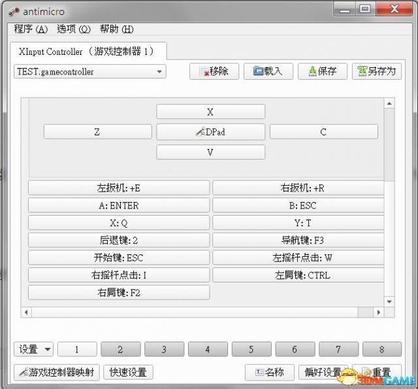Click the 移除 (remove) profile button
The width and height of the screenshot is (418, 389).
point(214,71)
